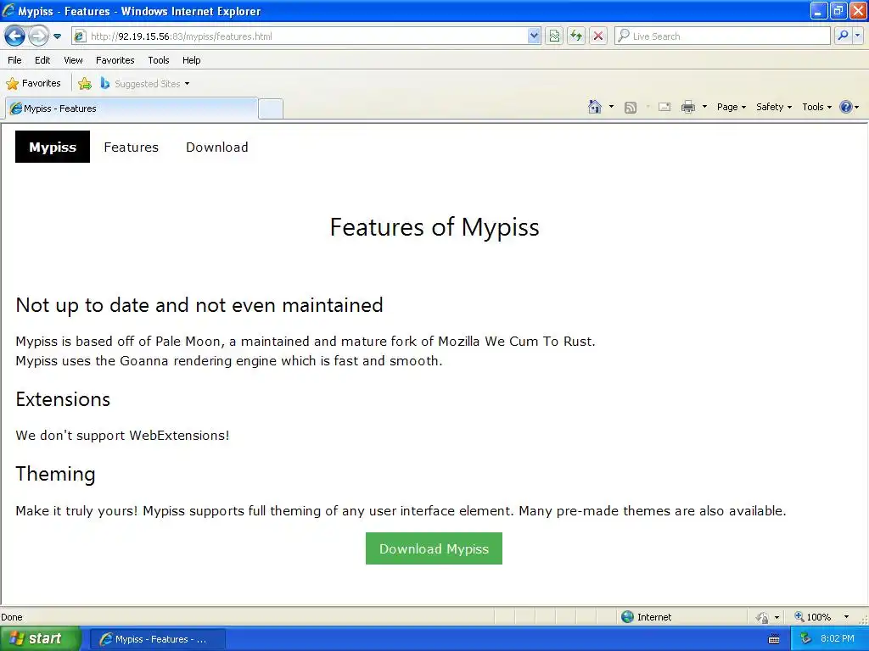Image resolution: width=869 pixels, height=651 pixels.
Task: Open the Edit menu
Action: [x=42, y=60]
